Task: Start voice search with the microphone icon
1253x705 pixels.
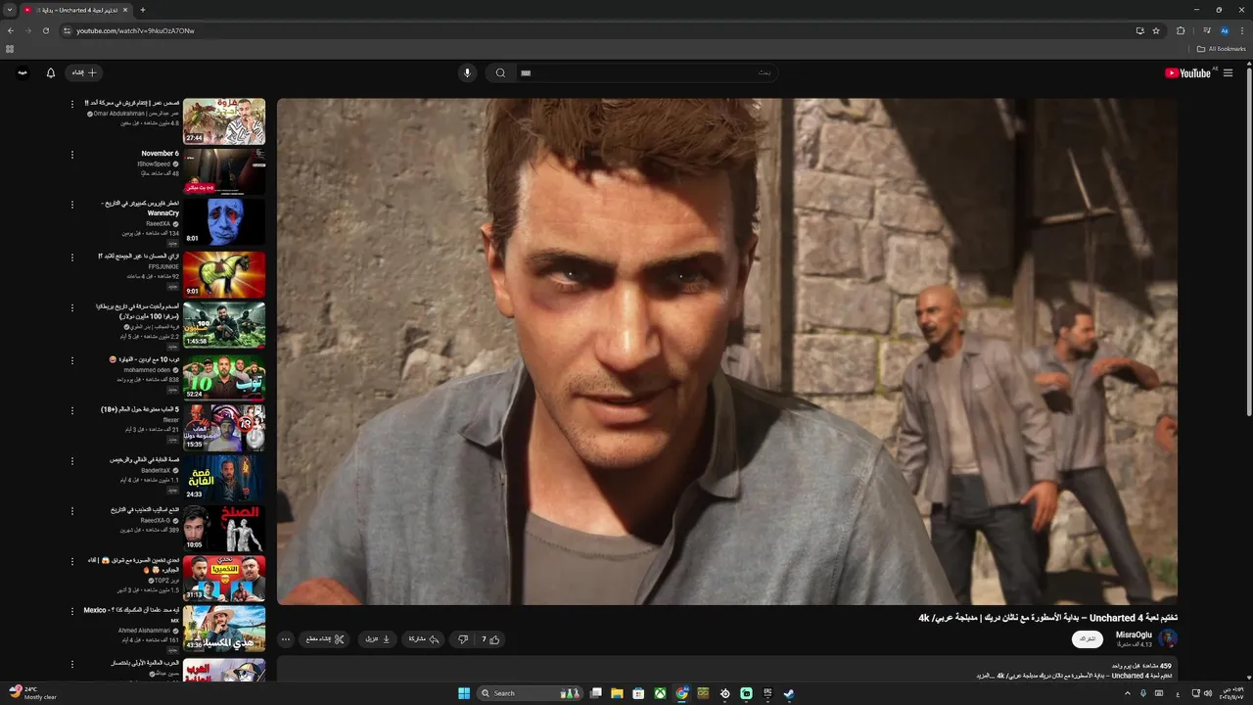Action: (x=467, y=72)
